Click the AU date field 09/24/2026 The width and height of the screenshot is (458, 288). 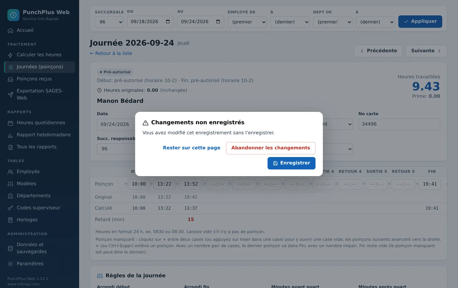[201, 22]
